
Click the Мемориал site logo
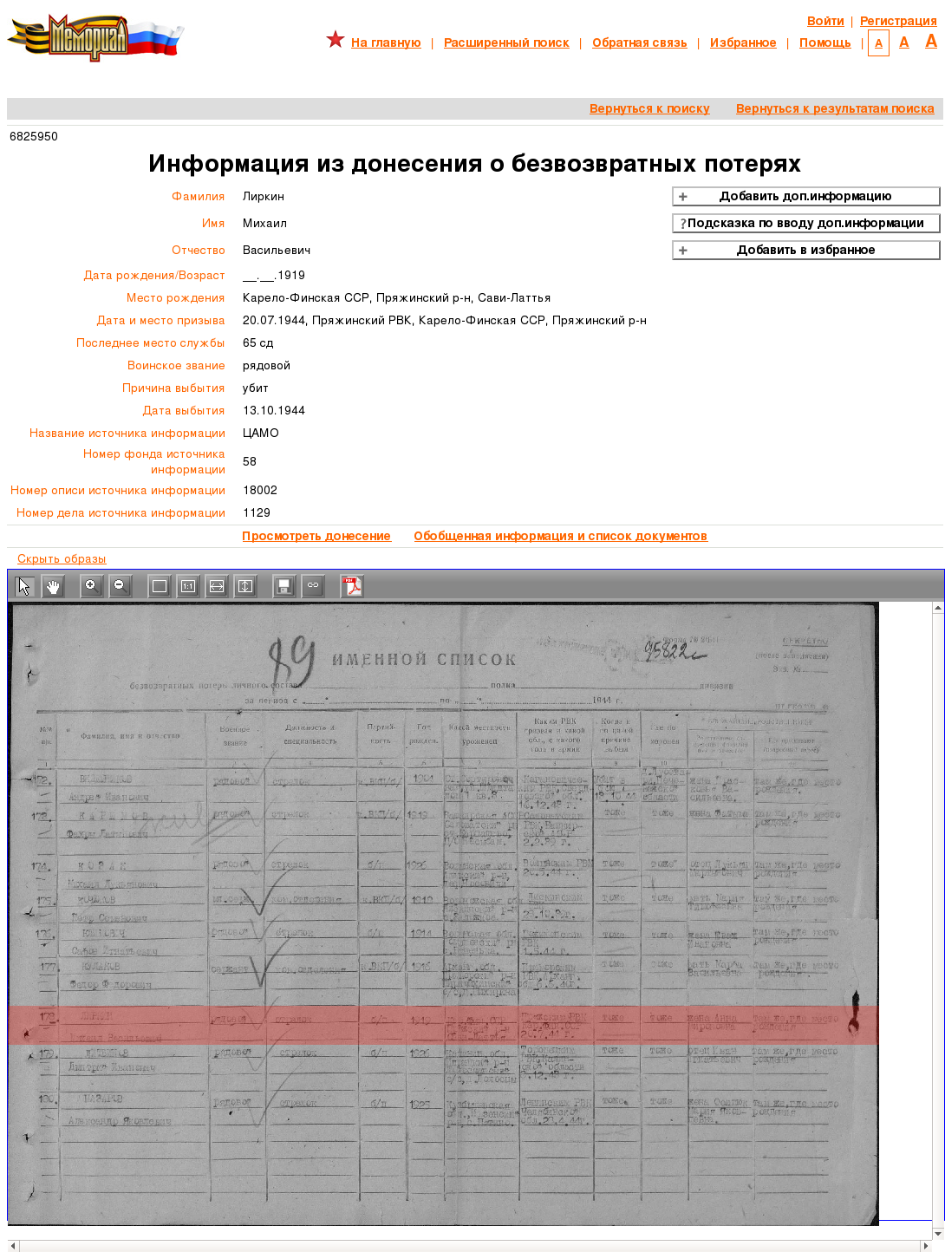click(95, 38)
